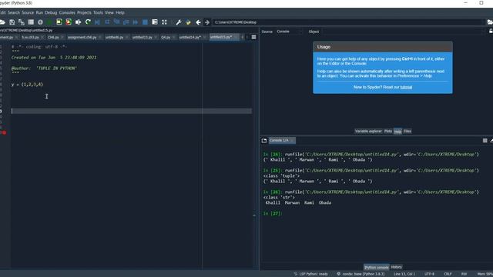Open the Run menu

tap(39, 12)
